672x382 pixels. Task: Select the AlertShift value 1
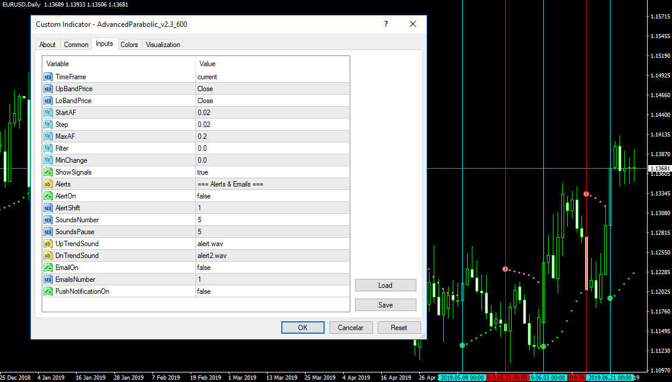pos(273,208)
